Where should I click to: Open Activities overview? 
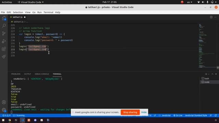pyautogui.click(x=7, y=2)
